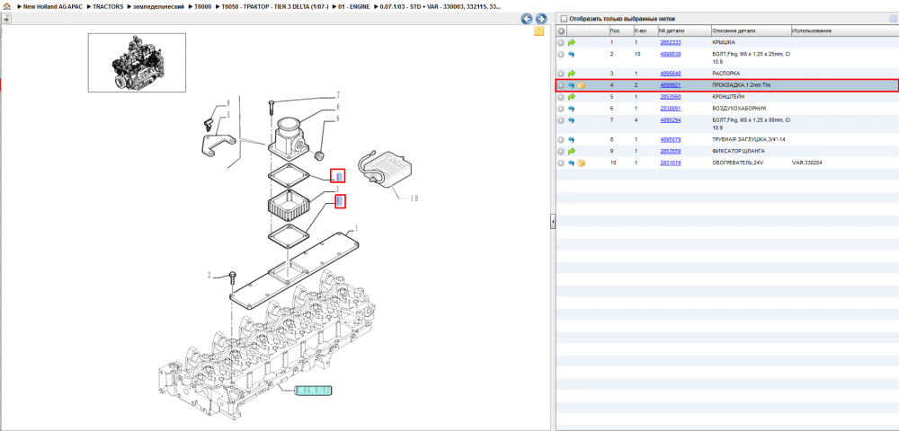Viewport: 899px width, 431px height.
Task: Click blue arrow for ПРОКЛАДКА row
Action: pyautogui.click(x=572, y=86)
